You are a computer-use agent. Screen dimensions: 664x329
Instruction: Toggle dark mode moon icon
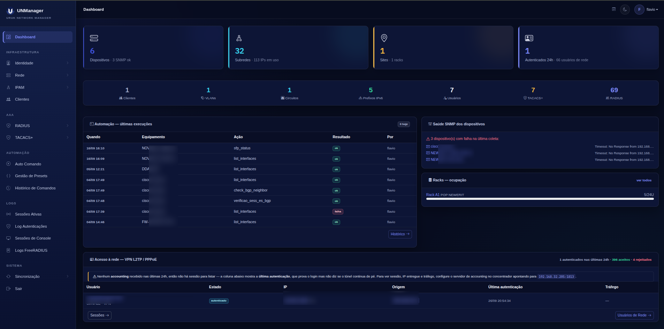click(x=625, y=9)
